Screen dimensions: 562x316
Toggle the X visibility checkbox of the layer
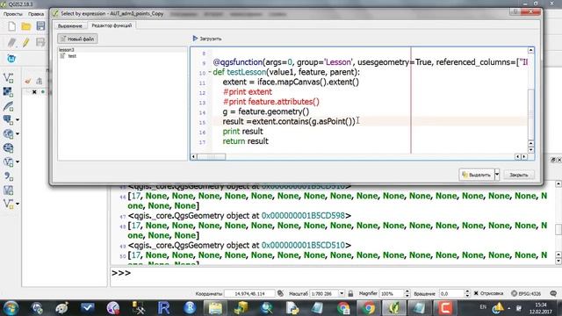point(34,92)
